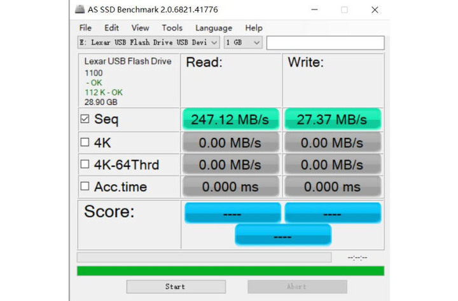This screenshot has width=458, height=301.
Task: Click the AS SSD Benchmark title bar icon
Action: point(80,10)
